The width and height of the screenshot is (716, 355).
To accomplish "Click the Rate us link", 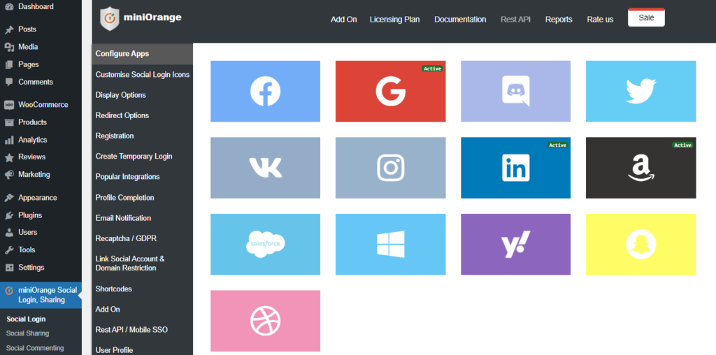I will [600, 20].
